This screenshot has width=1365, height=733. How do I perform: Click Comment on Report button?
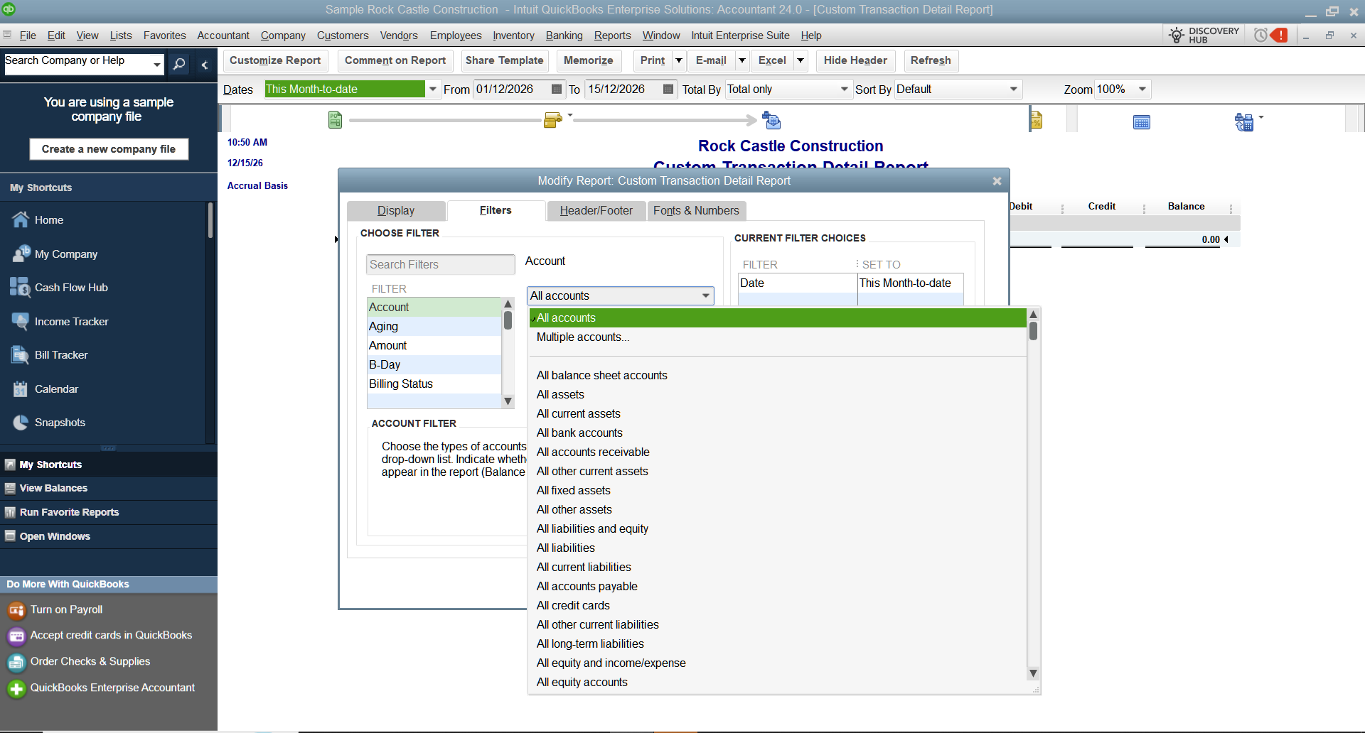(x=395, y=61)
